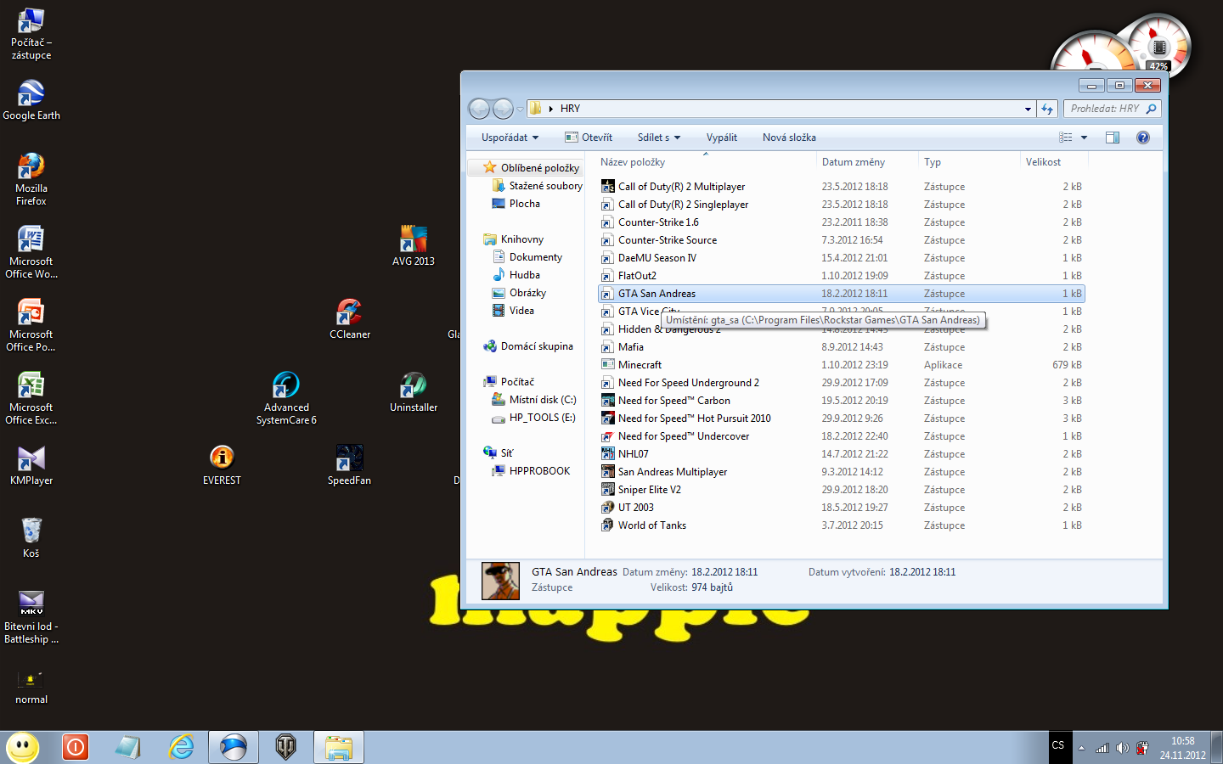
Task: Open the Explorer help icon
Action: [x=1142, y=138]
